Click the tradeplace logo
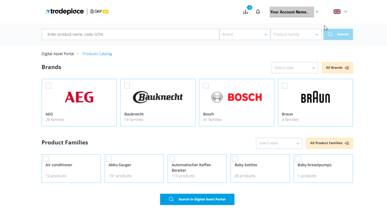This screenshot has height=212, width=387. click(x=65, y=12)
